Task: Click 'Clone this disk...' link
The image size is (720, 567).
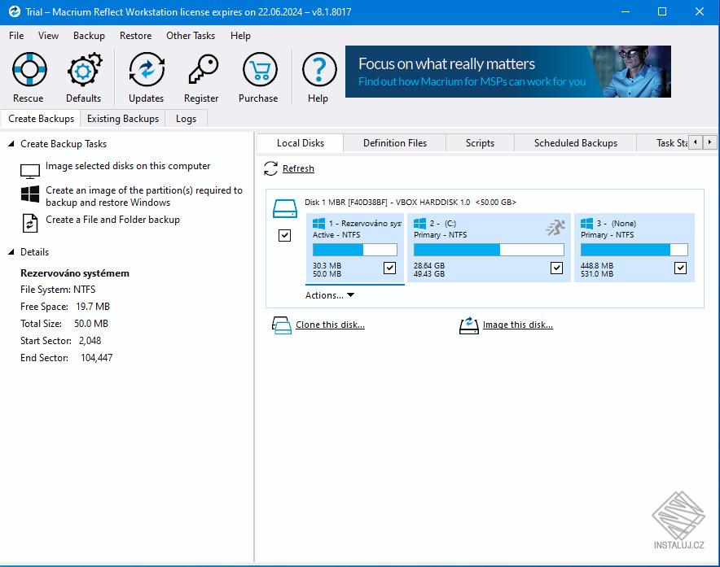Action: click(x=329, y=325)
